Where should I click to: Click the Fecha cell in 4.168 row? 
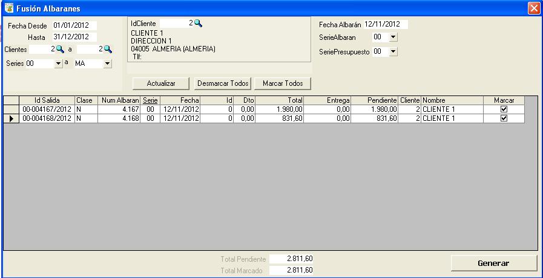(x=180, y=118)
